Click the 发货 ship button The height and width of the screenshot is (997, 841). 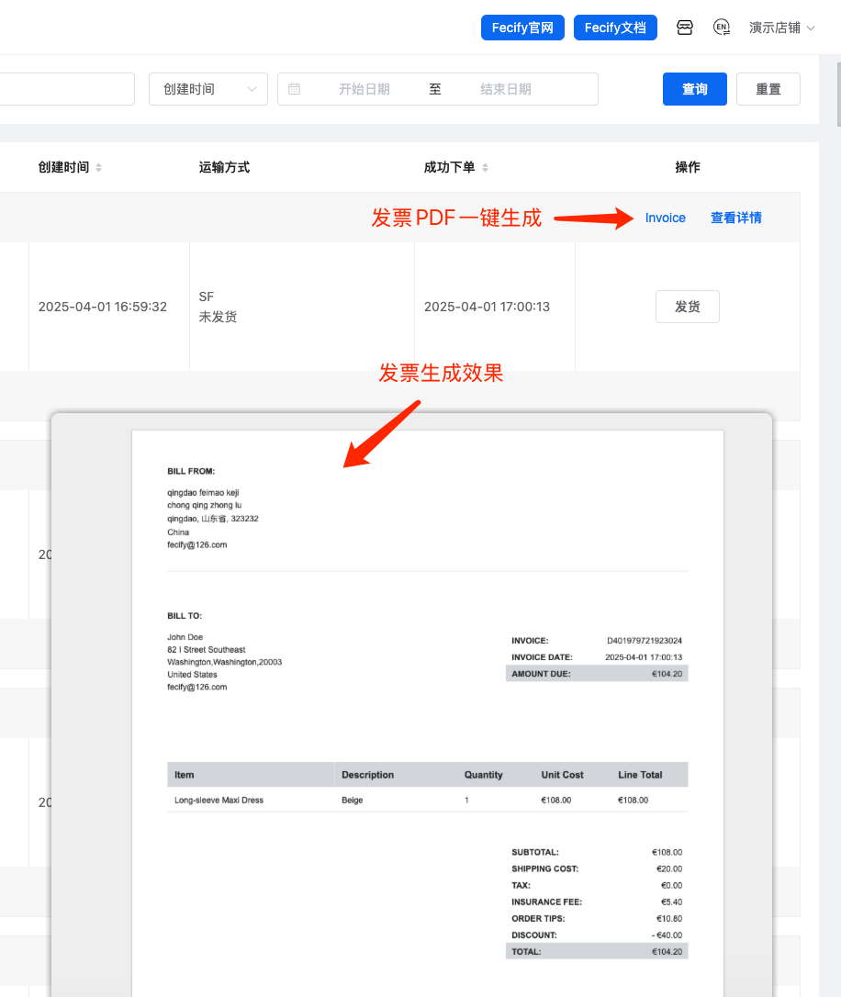(x=687, y=307)
